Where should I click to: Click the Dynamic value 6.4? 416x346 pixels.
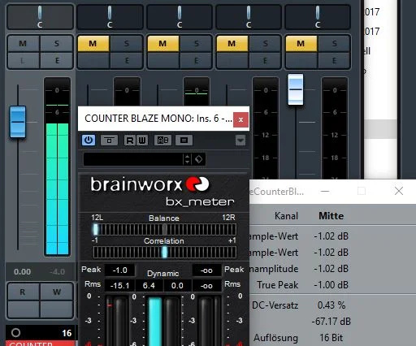pos(149,286)
